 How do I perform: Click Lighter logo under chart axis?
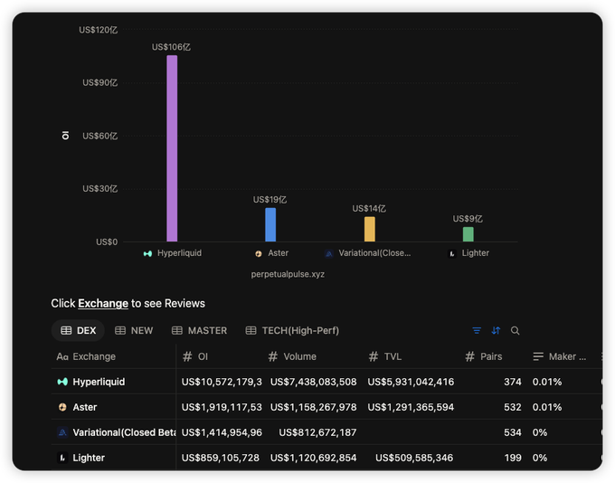coord(452,254)
